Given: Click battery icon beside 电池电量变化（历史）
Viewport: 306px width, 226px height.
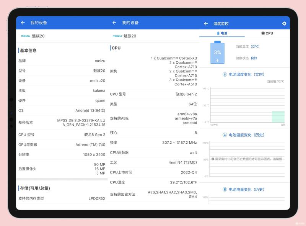Looking at the screenshot, I should [x=225, y=189].
